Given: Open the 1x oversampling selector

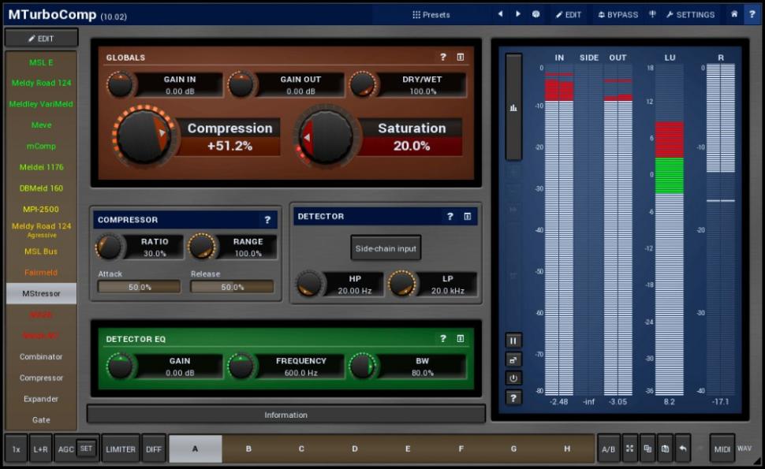Looking at the screenshot, I should (16, 449).
